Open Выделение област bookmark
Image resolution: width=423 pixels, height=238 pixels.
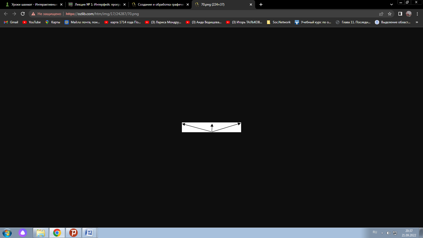[x=393, y=22]
